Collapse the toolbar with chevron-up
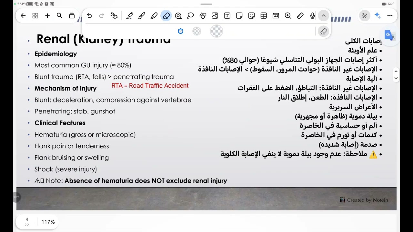Screen dimensions: 413x232 coord(323,16)
